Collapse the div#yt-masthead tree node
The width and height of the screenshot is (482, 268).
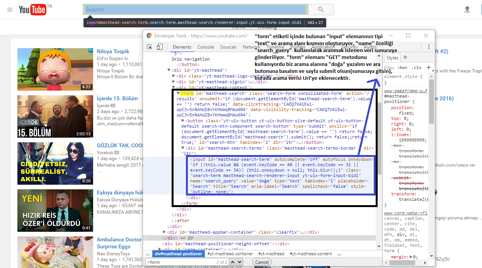(x=169, y=70)
